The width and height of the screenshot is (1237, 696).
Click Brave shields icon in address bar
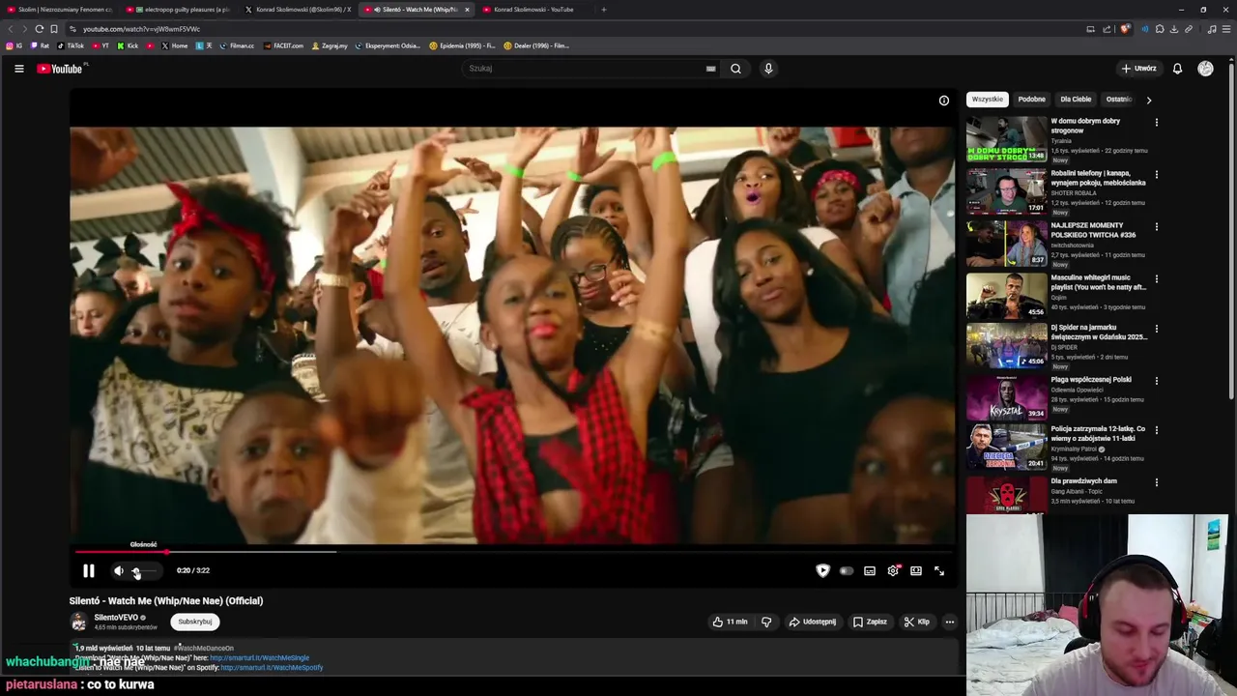pyautogui.click(x=1125, y=29)
